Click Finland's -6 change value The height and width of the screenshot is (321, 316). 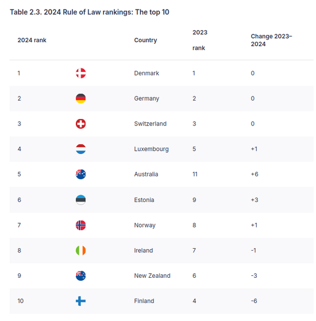[x=254, y=301]
